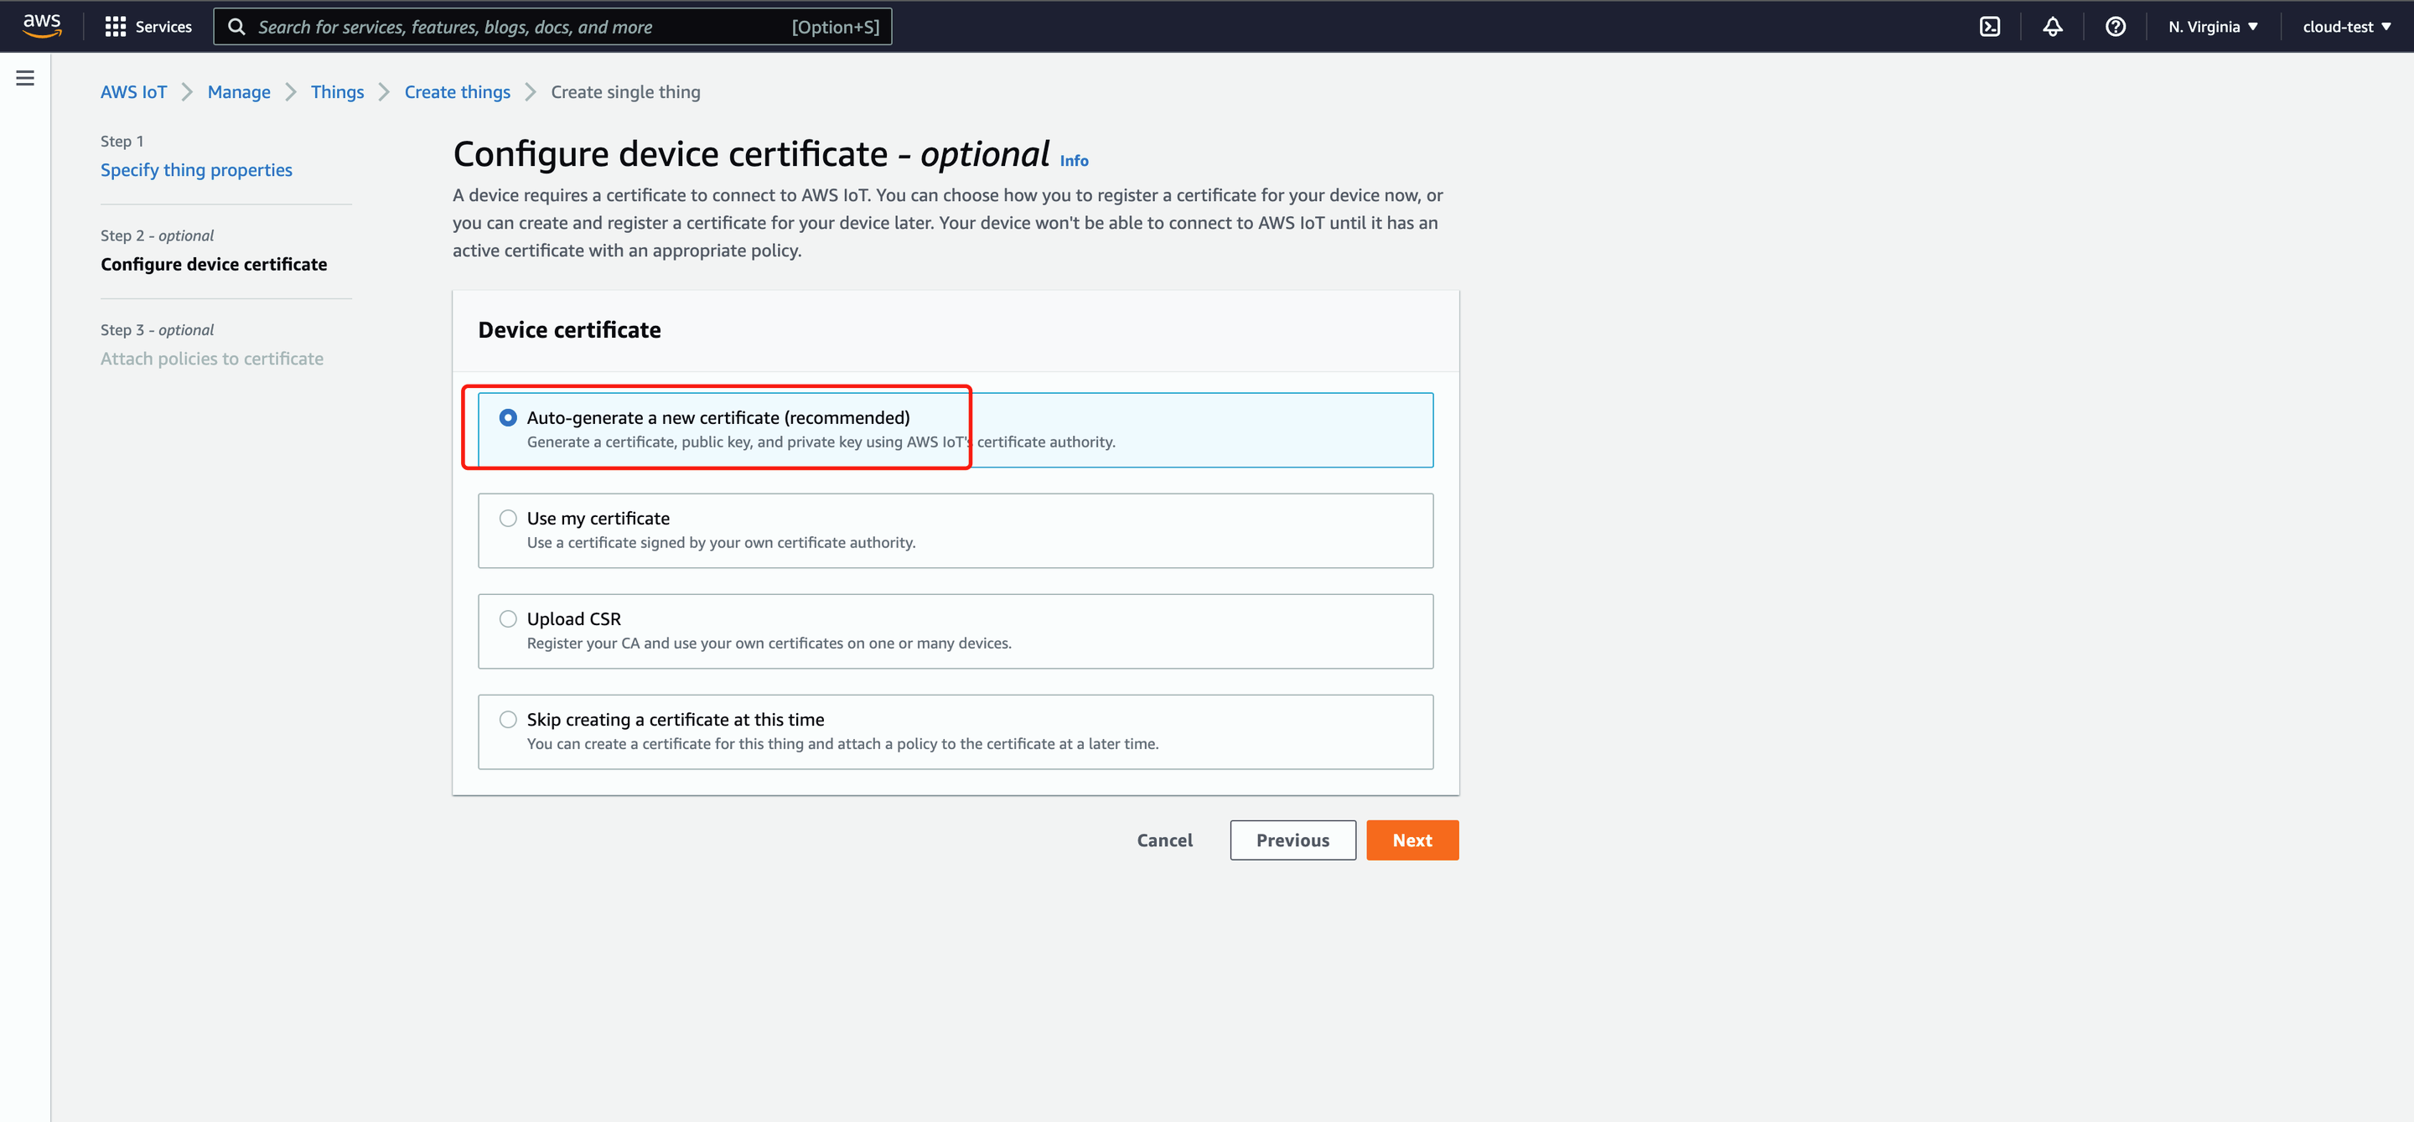Click the notifications bell icon
This screenshot has height=1122, width=2414.
(2054, 24)
